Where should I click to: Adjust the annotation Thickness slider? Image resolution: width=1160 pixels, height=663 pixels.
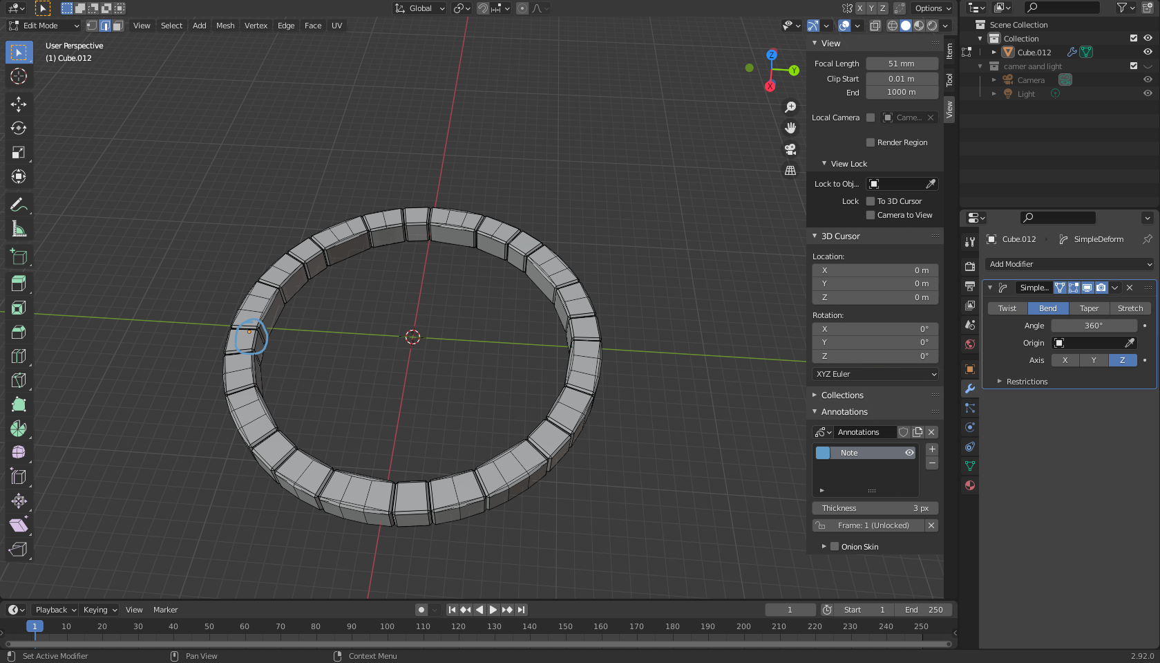click(875, 508)
